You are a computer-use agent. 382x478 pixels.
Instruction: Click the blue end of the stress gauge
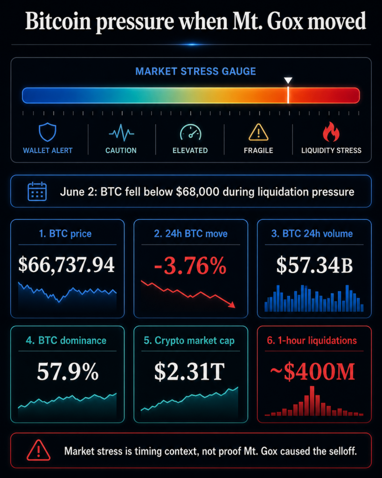pyautogui.click(x=34, y=95)
